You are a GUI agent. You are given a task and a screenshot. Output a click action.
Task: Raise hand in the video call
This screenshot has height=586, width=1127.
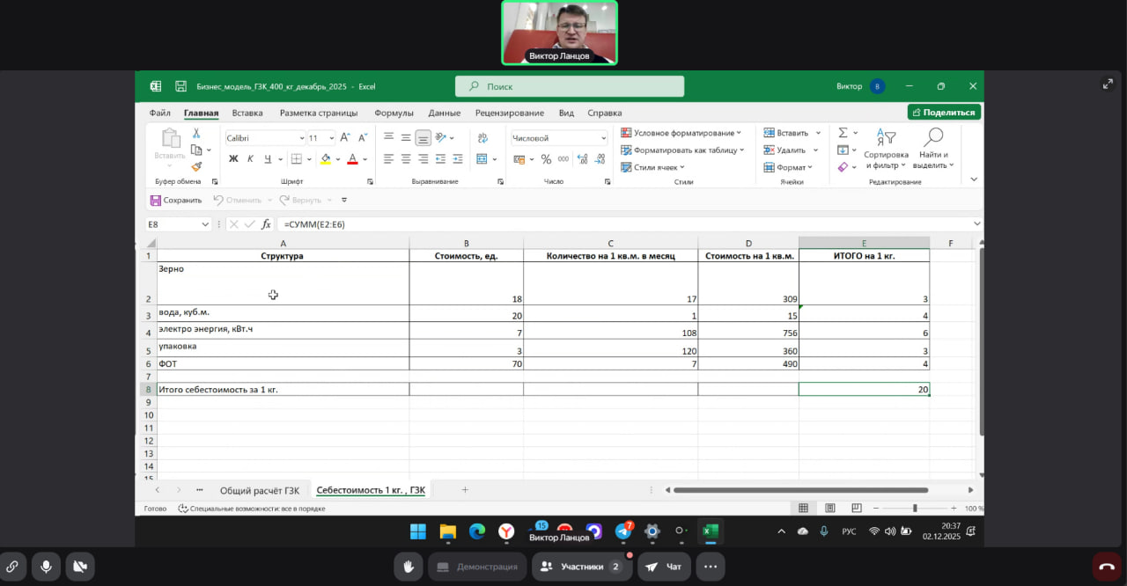[x=408, y=567]
